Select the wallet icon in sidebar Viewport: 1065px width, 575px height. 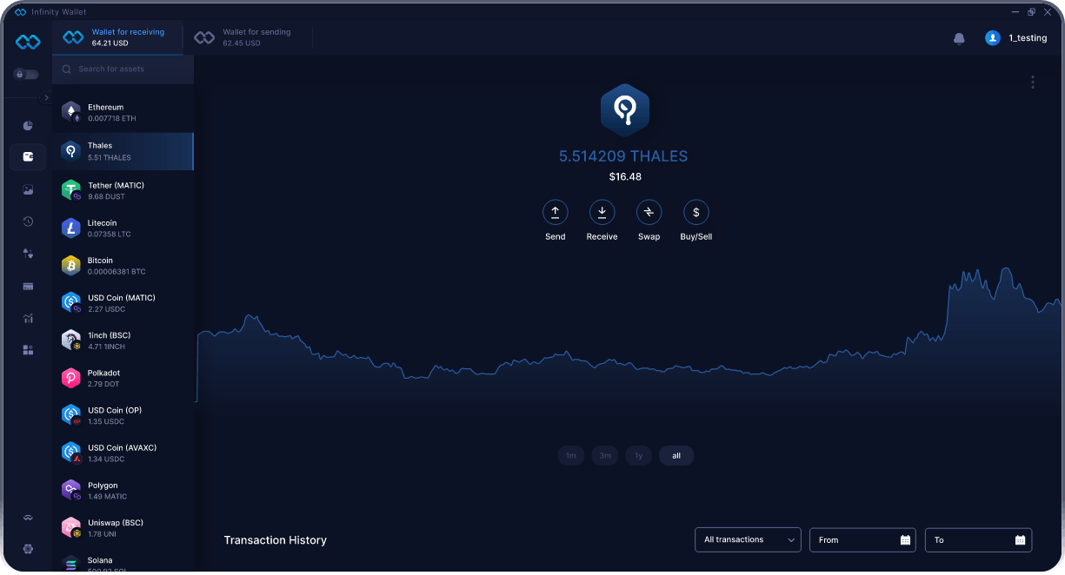pyautogui.click(x=28, y=157)
